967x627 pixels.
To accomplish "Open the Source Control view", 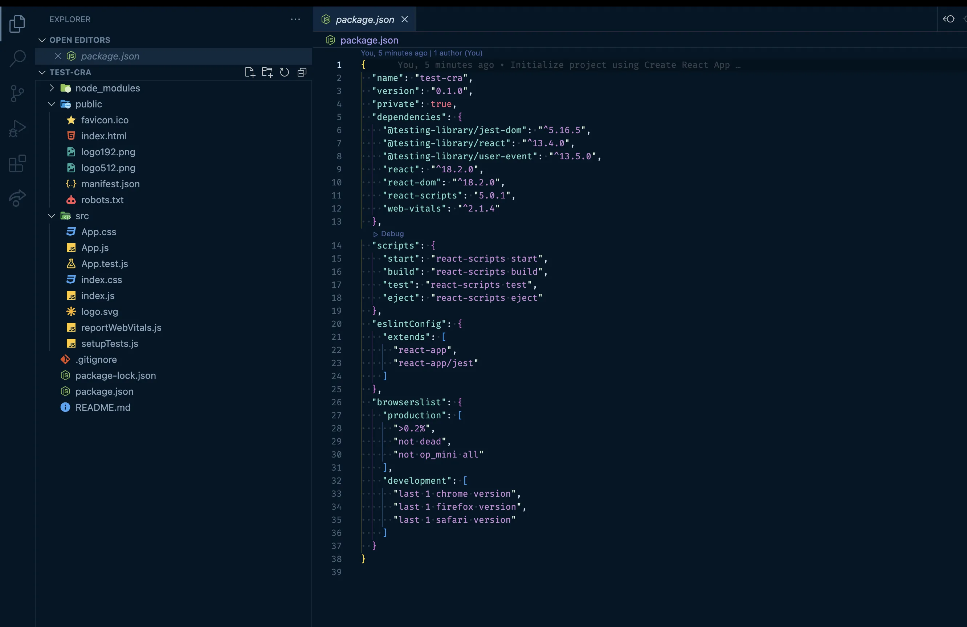I will pyautogui.click(x=17, y=93).
